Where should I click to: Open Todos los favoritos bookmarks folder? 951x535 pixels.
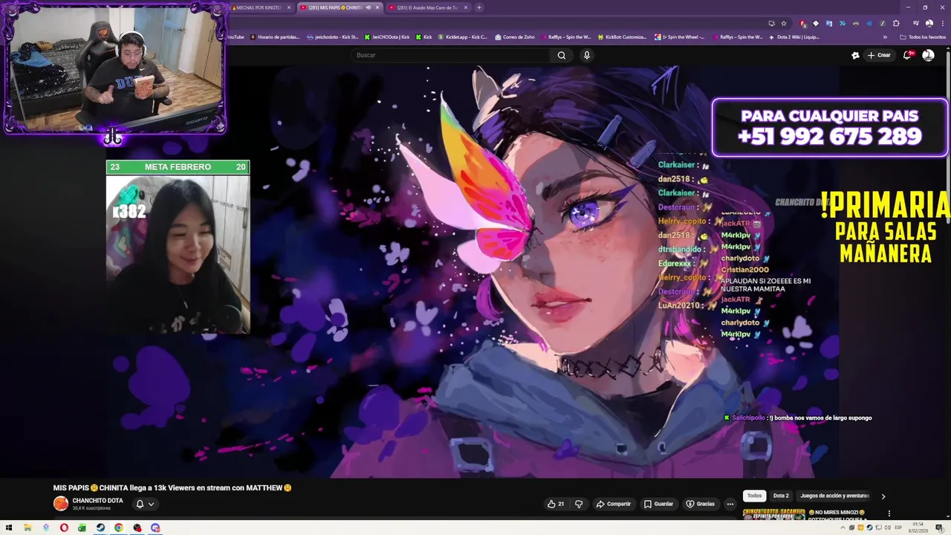tap(923, 37)
